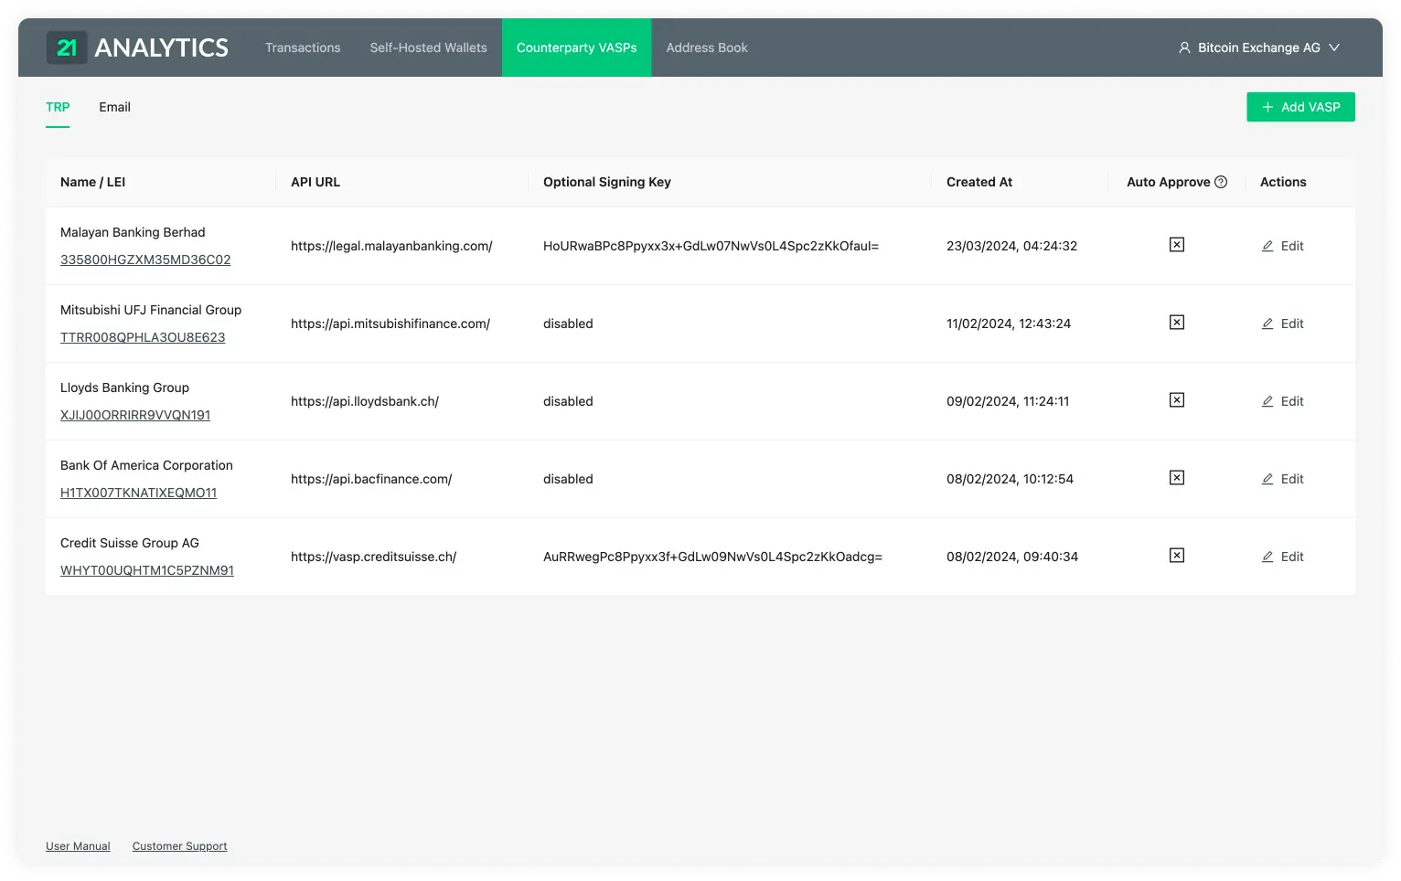Screen dimensions: 1401x881
Task: Click the Mitsubishi UFJ Financial Group name
Action: tap(151, 310)
